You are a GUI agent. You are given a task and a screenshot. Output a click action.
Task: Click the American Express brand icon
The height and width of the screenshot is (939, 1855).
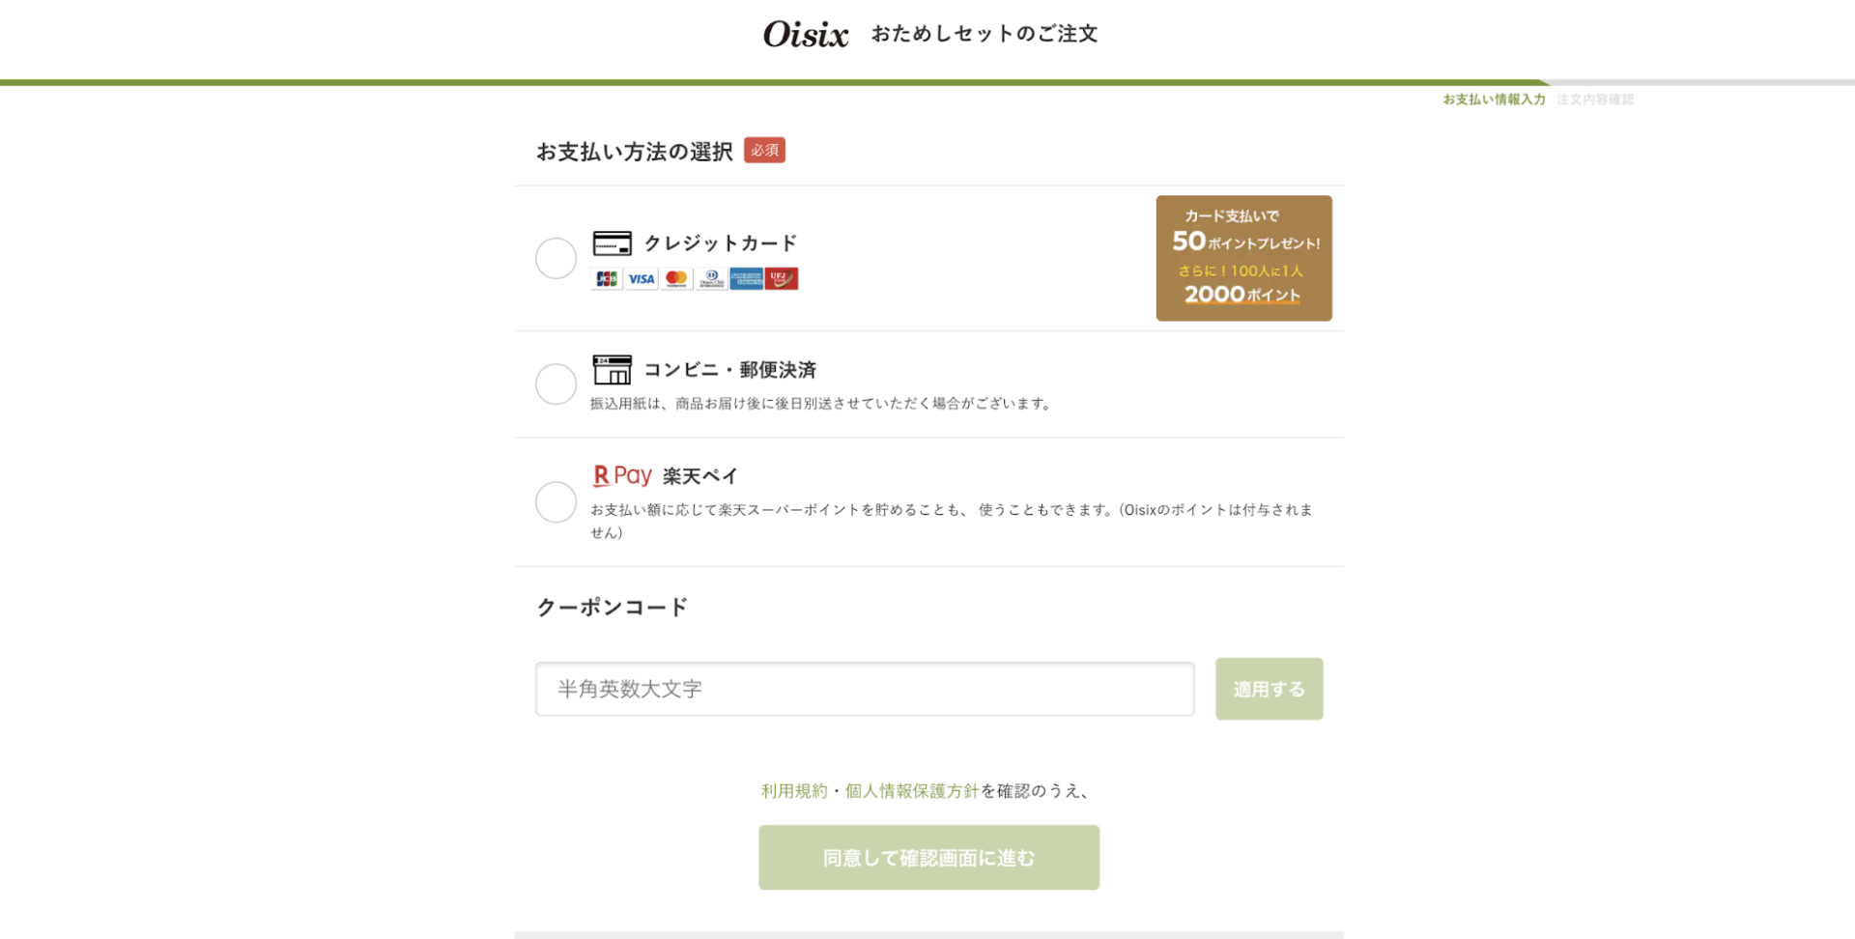(746, 278)
